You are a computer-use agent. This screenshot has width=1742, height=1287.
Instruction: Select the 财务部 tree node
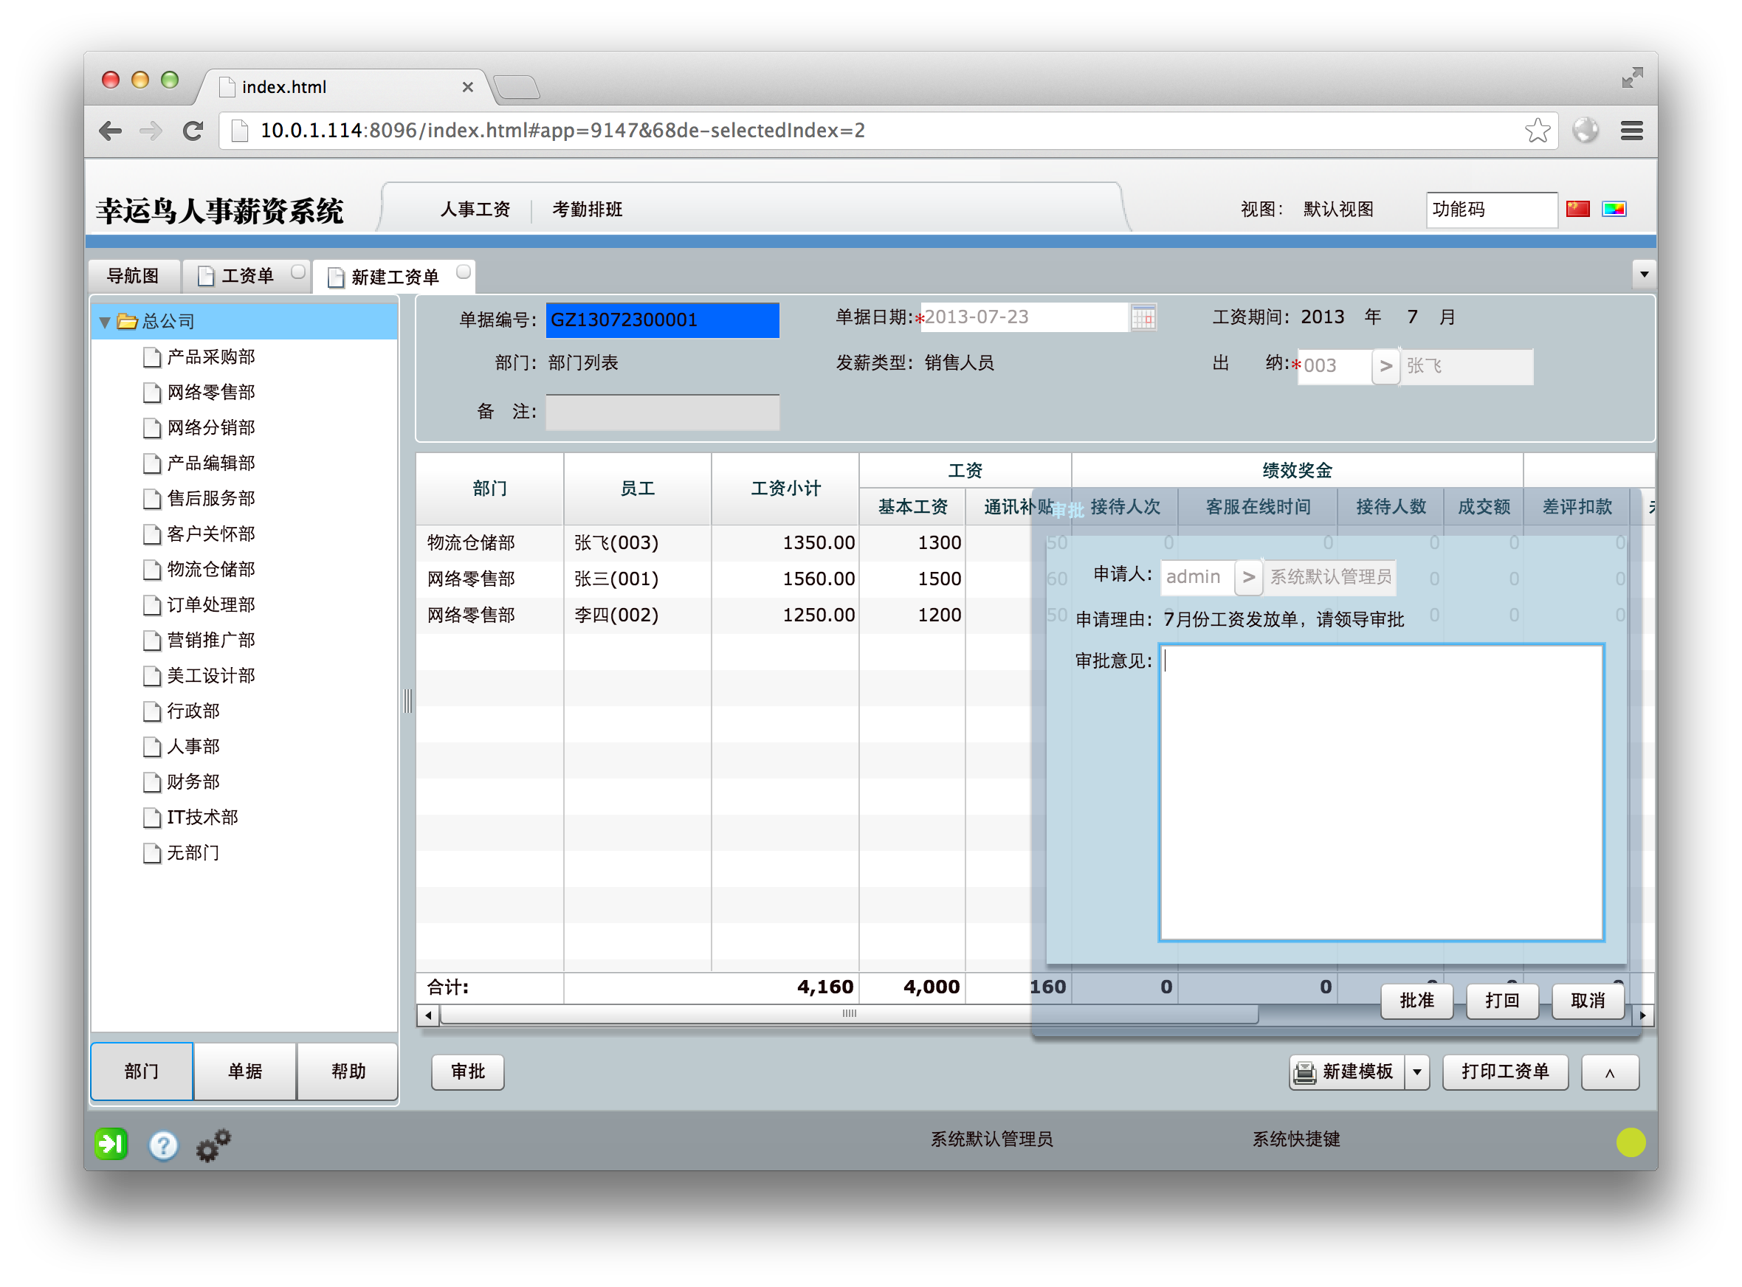(x=193, y=782)
